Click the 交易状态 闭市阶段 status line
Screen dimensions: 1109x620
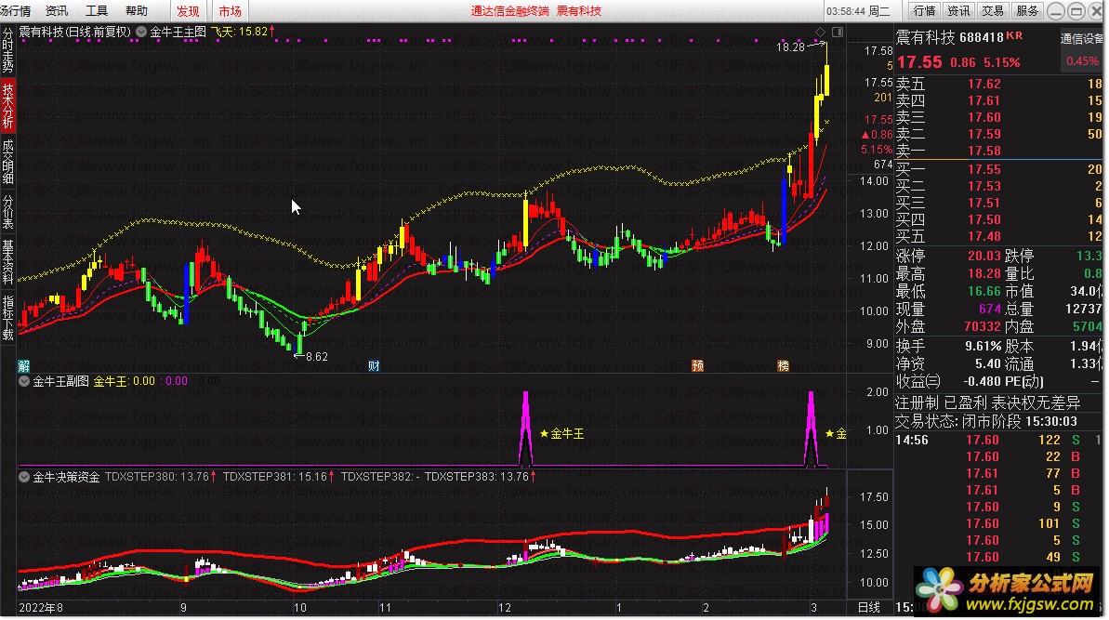coord(986,422)
